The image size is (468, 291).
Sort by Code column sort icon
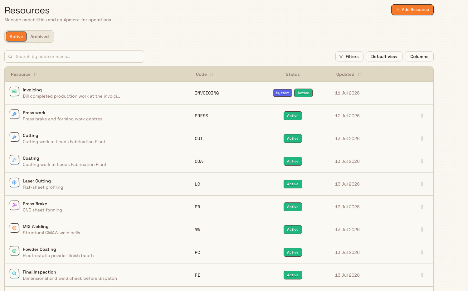(x=212, y=74)
